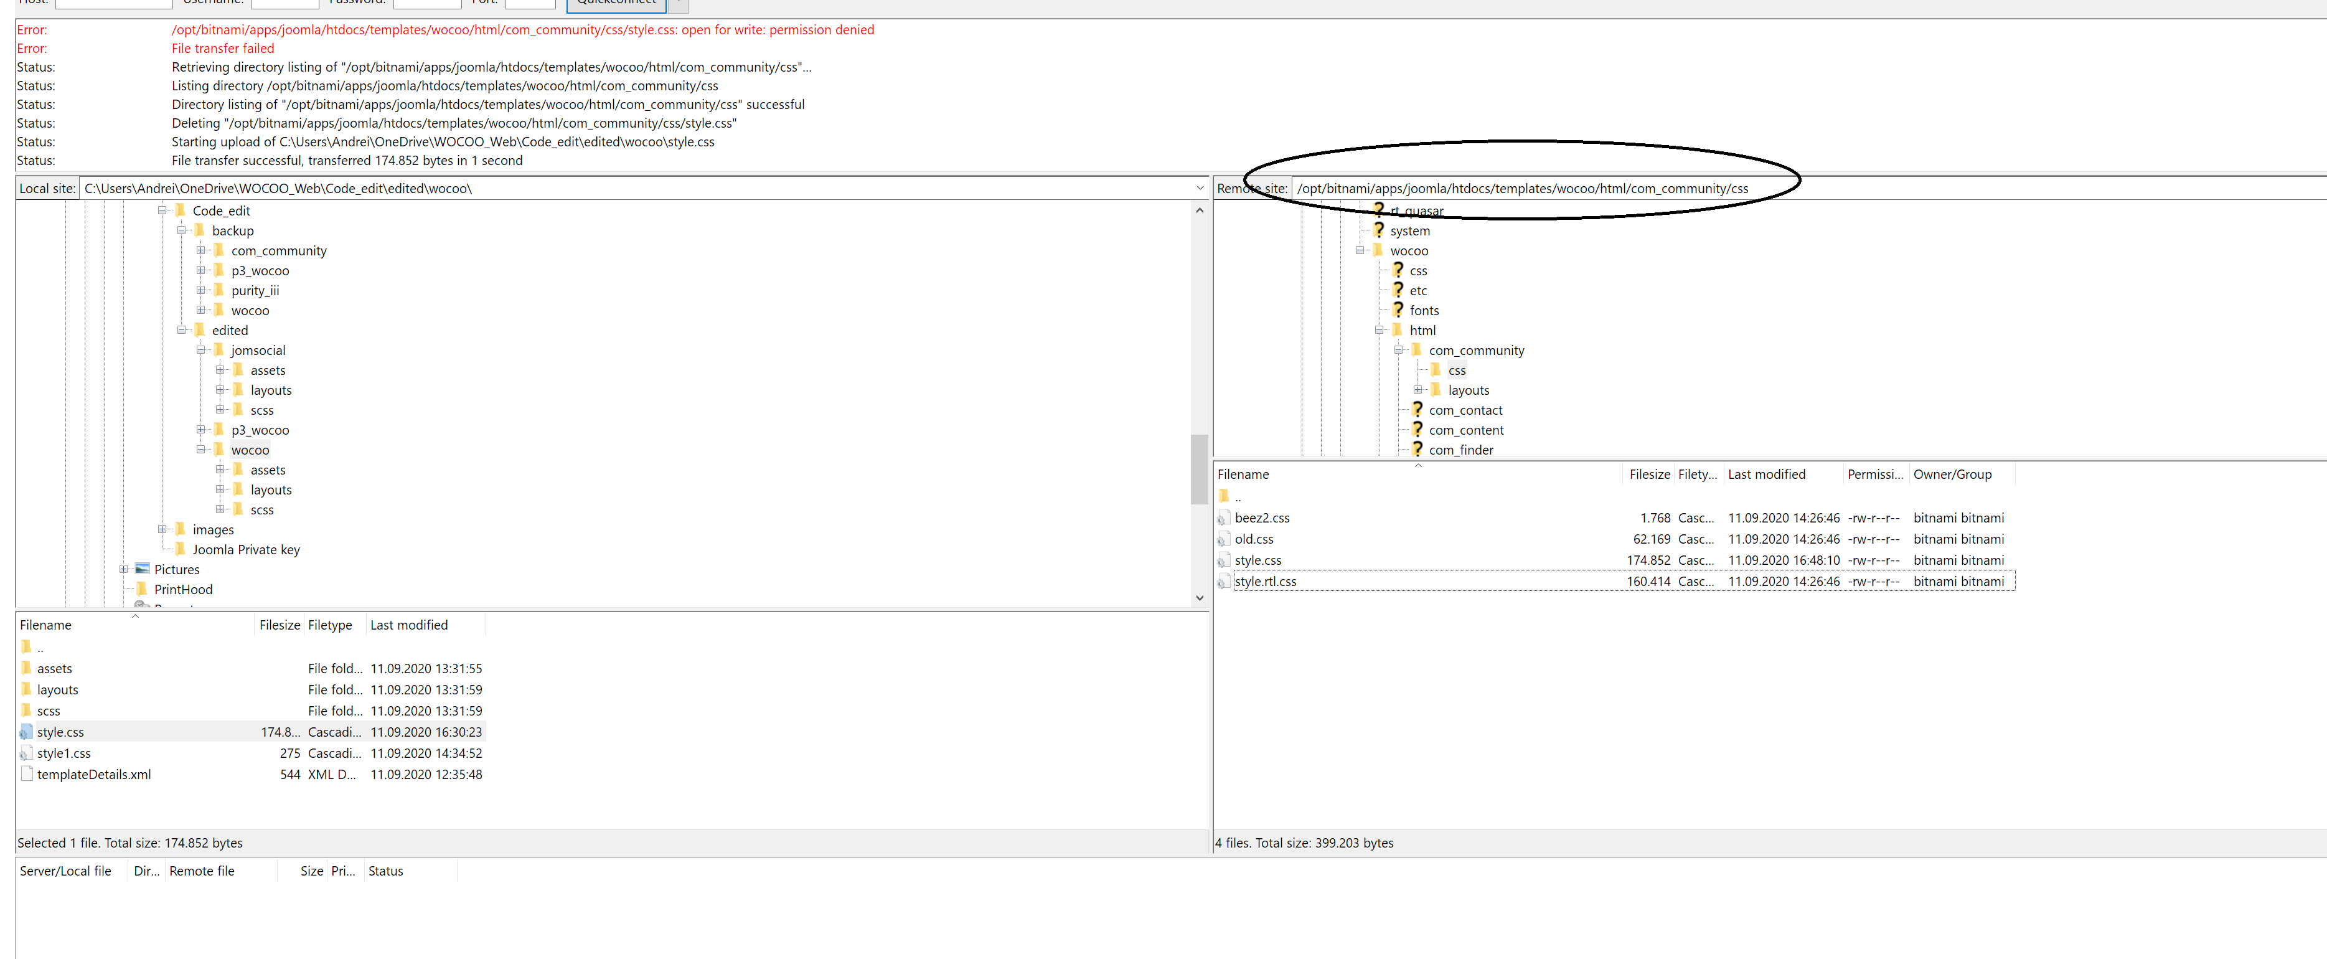Viewport: 2327px width, 959px height.
Task: Select the jomsocial folder in local tree
Action: point(258,350)
